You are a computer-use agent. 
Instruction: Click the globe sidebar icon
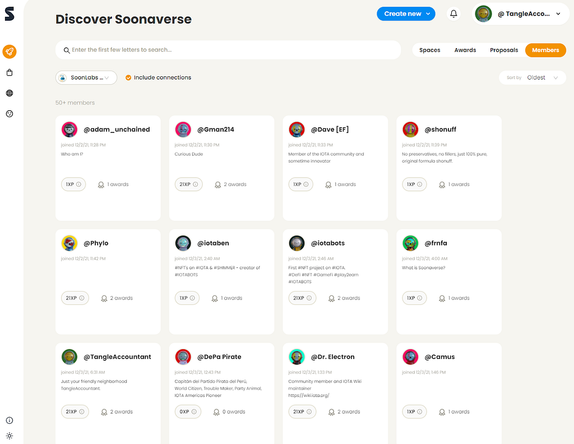pos(10,93)
